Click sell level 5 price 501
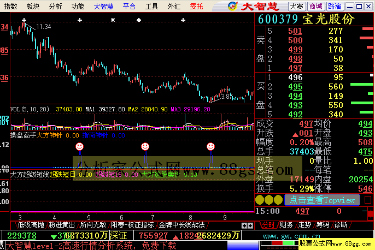This screenshot has height=250, width=375. pos(295,31)
